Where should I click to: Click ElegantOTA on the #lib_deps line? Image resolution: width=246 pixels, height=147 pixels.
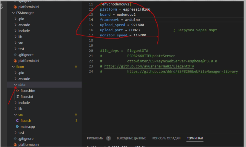tap(138, 51)
